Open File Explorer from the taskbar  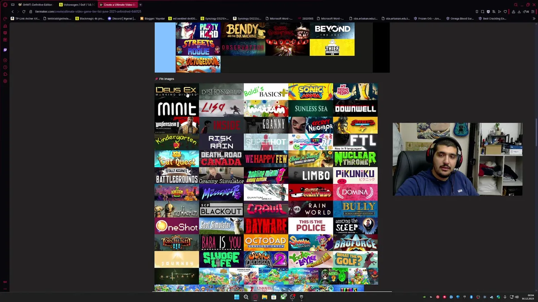click(264, 297)
